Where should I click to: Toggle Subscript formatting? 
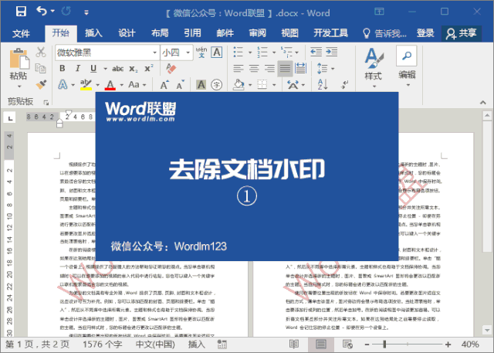[134, 69]
